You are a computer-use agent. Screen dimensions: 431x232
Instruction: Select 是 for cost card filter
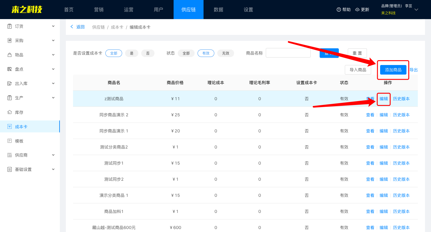pos(132,53)
